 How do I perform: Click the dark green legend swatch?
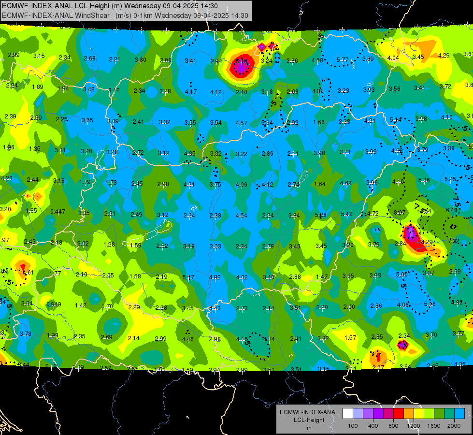pos(439,414)
